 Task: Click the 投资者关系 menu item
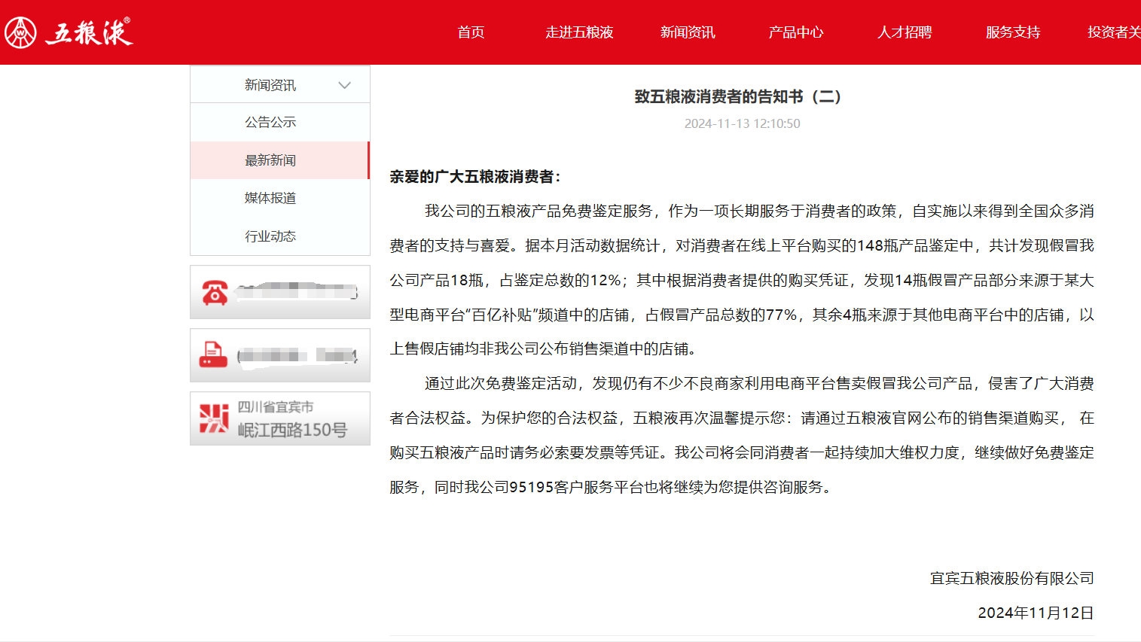(x=1114, y=32)
